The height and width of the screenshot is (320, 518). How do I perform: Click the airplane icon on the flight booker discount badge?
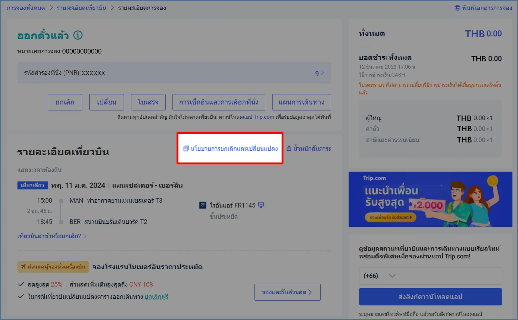(x=23, y=267)
